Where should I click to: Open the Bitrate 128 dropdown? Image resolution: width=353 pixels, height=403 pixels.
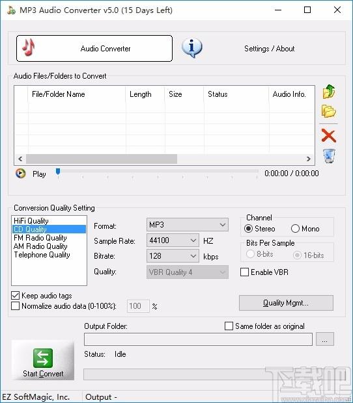[173, 256]
